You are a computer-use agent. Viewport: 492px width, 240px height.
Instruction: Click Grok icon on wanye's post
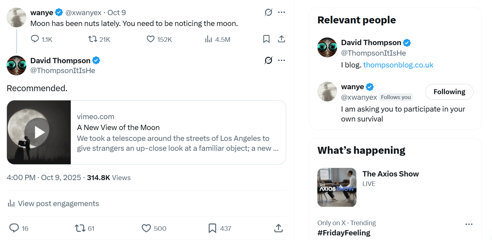coord(268,13)
